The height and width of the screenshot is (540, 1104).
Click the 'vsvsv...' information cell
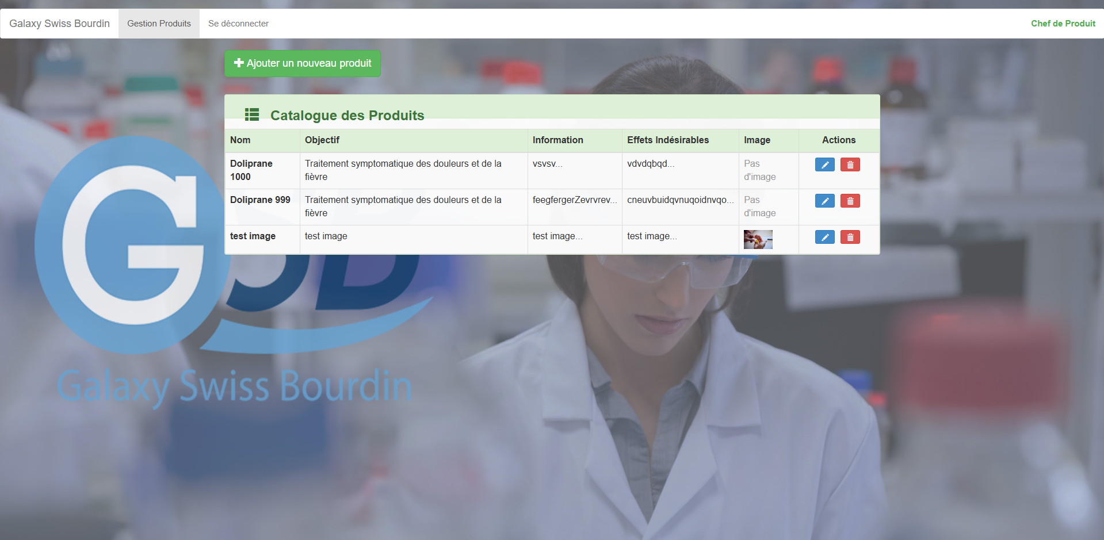(575, 170)
